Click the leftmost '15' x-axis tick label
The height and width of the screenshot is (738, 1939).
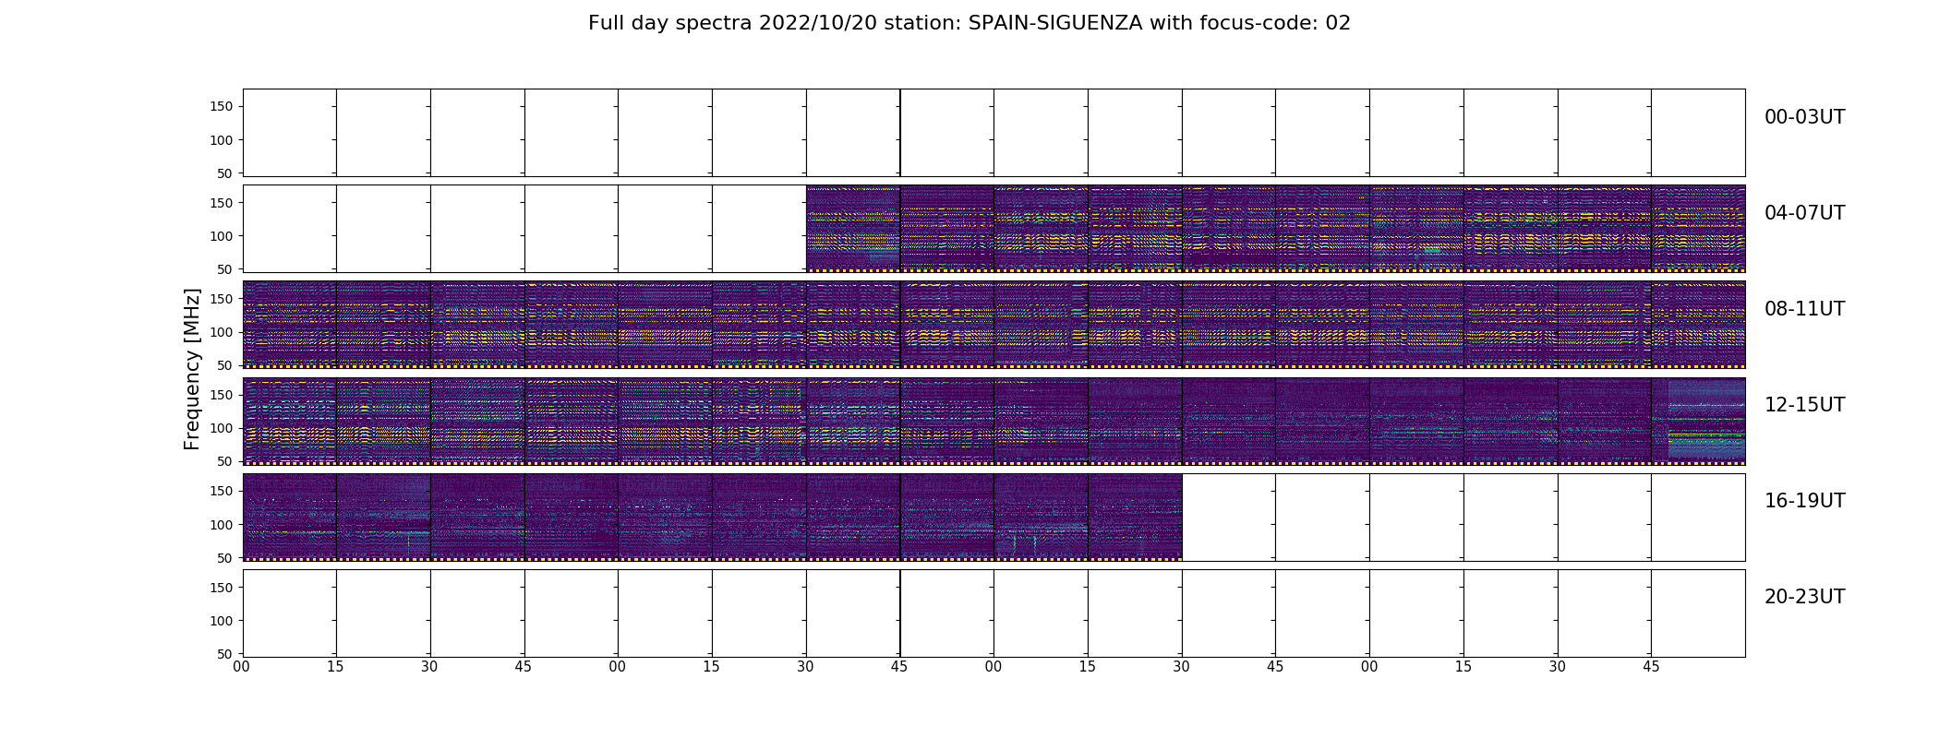335,667
